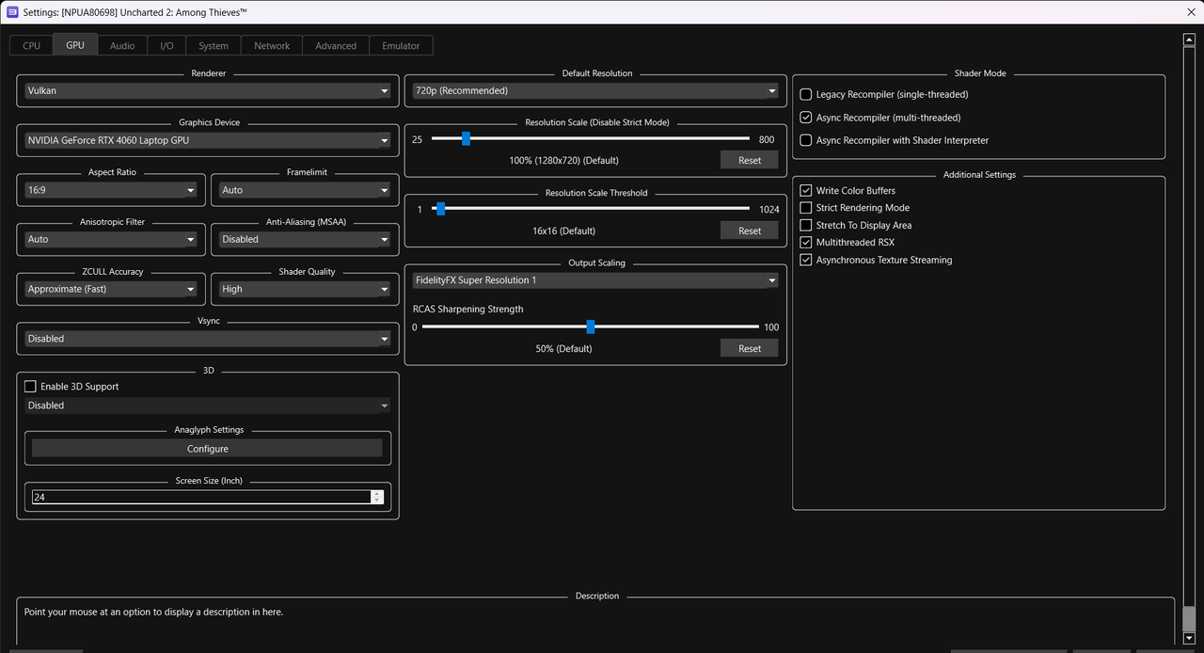Click the settings panel scrollbar thumb

coord(1189,619)
